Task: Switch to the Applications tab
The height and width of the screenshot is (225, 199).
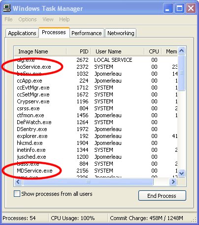Action: (22, 33)
